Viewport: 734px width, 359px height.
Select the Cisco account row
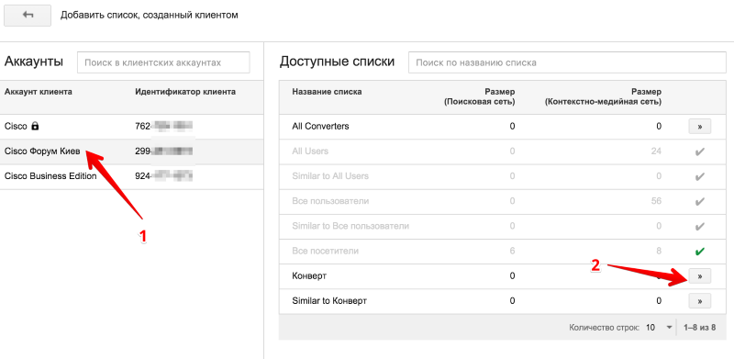coord(131,127)
